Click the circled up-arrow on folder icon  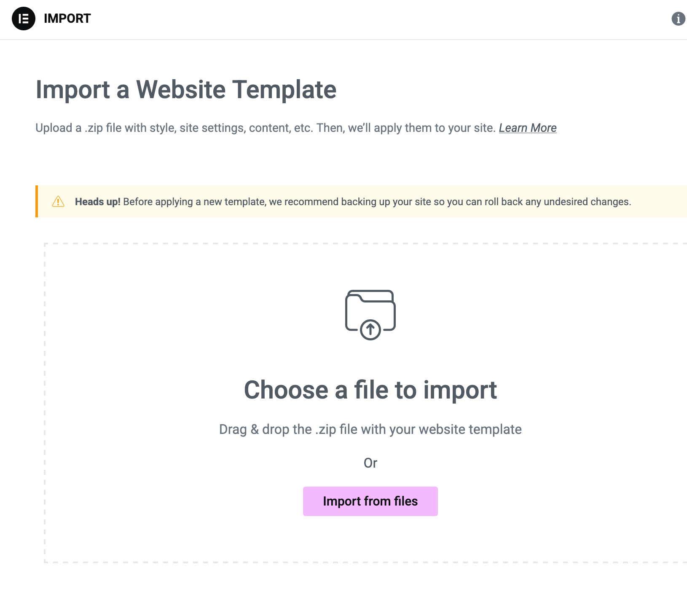click(x=370, y=329)
